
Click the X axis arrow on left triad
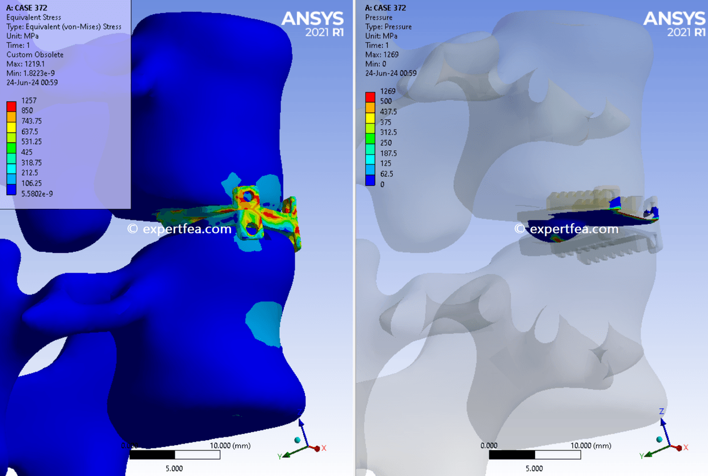tap(317, 448)
